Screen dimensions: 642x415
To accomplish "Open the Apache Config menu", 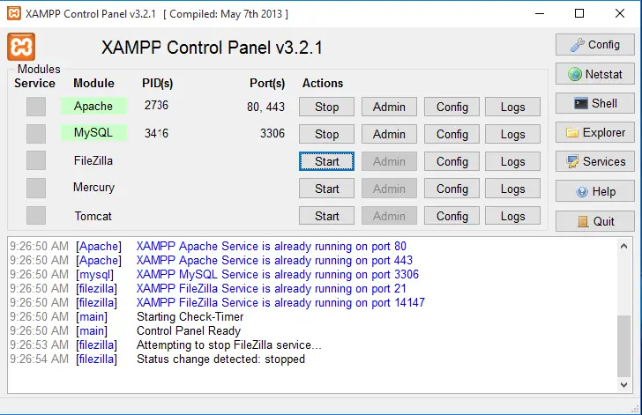I will [452, 107].
